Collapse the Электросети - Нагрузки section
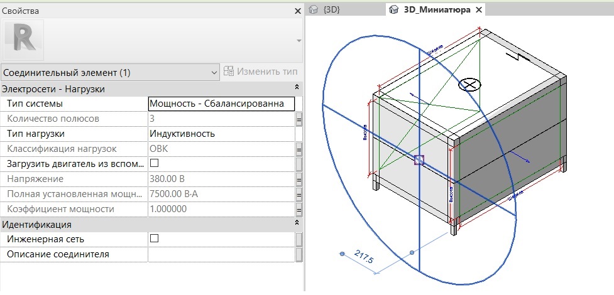 click(296, 88)
